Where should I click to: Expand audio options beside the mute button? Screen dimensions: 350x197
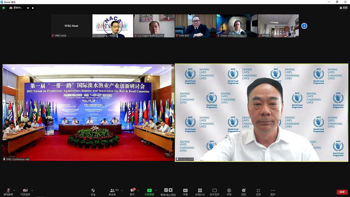(x=14, y=190)
